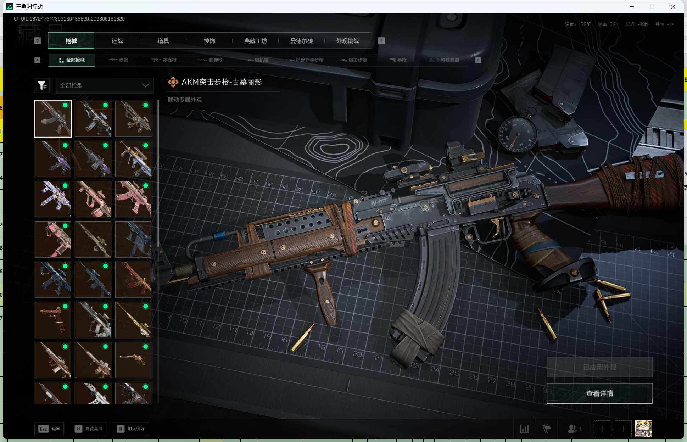Filter by 特殊武器 special weapons category
This screenshot has width=687, height=442.
coord(444,60)
